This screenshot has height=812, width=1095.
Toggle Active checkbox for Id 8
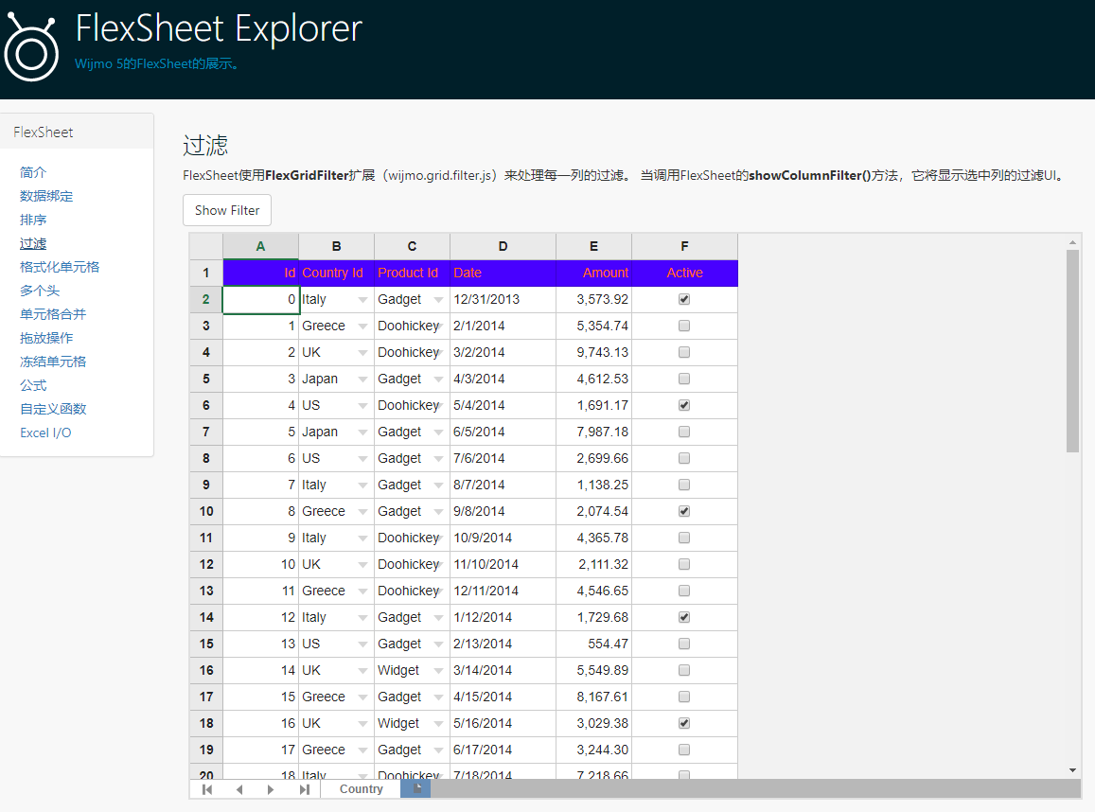684,511
